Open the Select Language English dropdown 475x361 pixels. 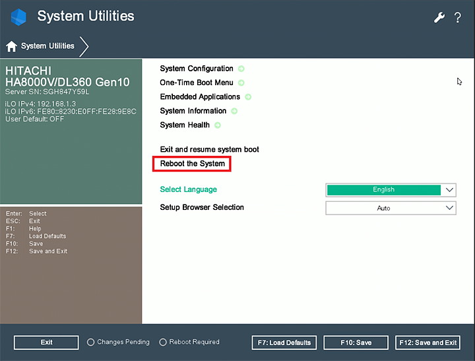pos(391,190)
